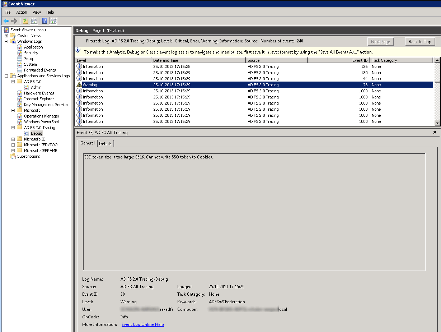Select the Hardware Events log icon

tap(20, 93)
